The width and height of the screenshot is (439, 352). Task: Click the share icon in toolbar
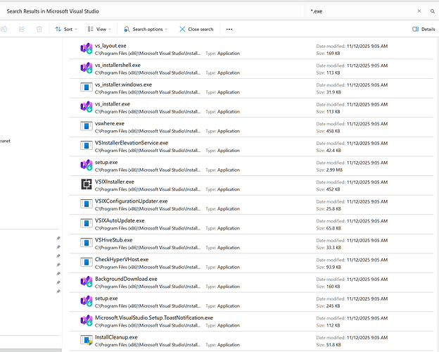click(x=22, y=29)
